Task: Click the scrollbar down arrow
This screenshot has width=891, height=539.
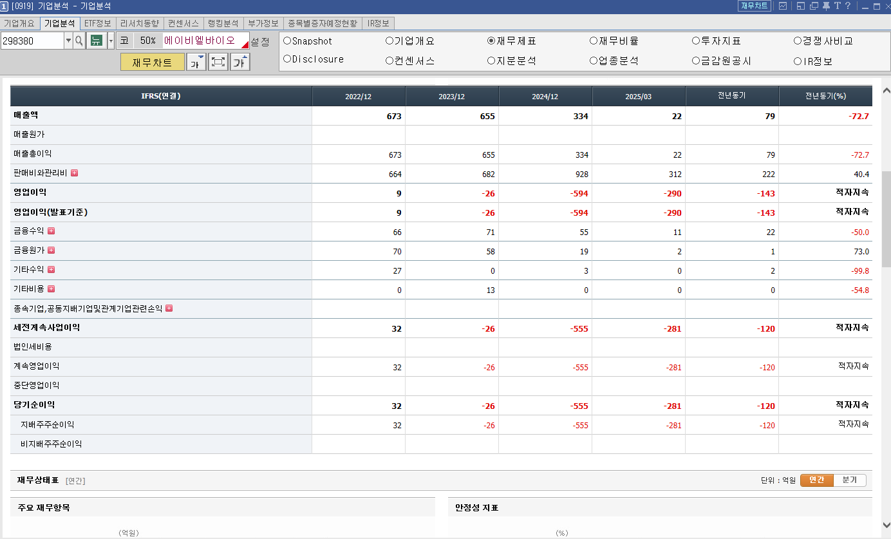Action: pos(886,525)
